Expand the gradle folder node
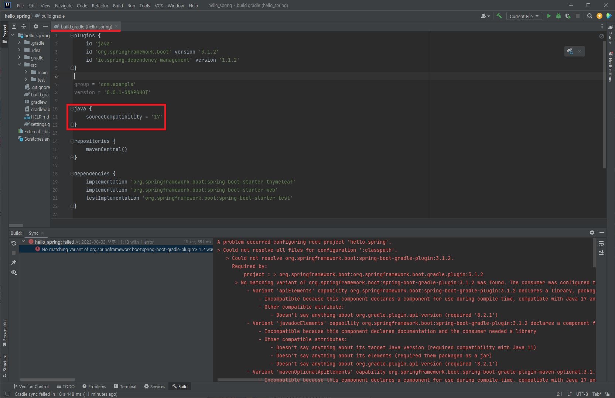The image size is (615, 398). coord(19,57)
